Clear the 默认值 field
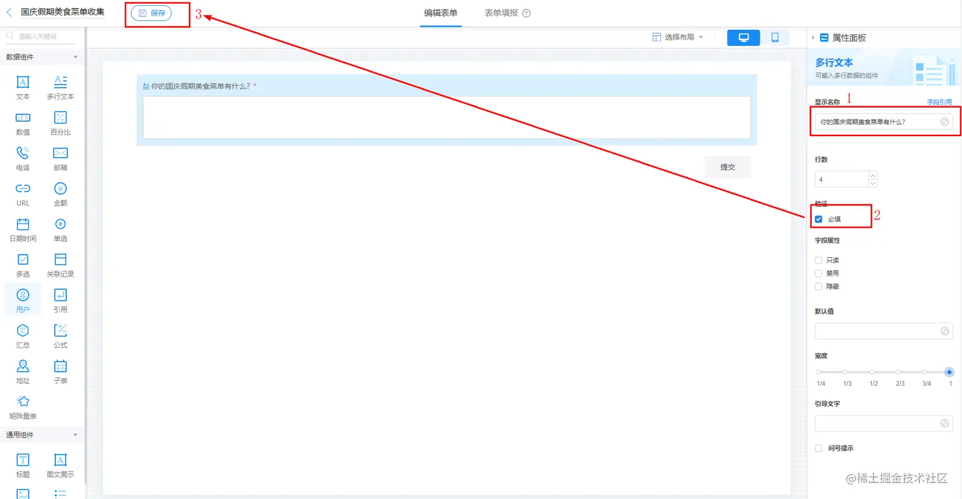Image resolution: width=962 pixels, height=499 pixels. click(945, 331)
